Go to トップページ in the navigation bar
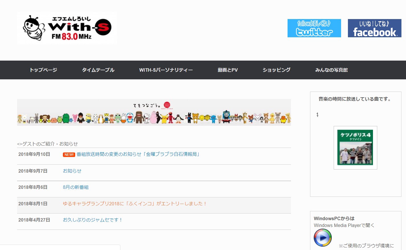This screenshot has height=250, width=406. pos(44,70)
